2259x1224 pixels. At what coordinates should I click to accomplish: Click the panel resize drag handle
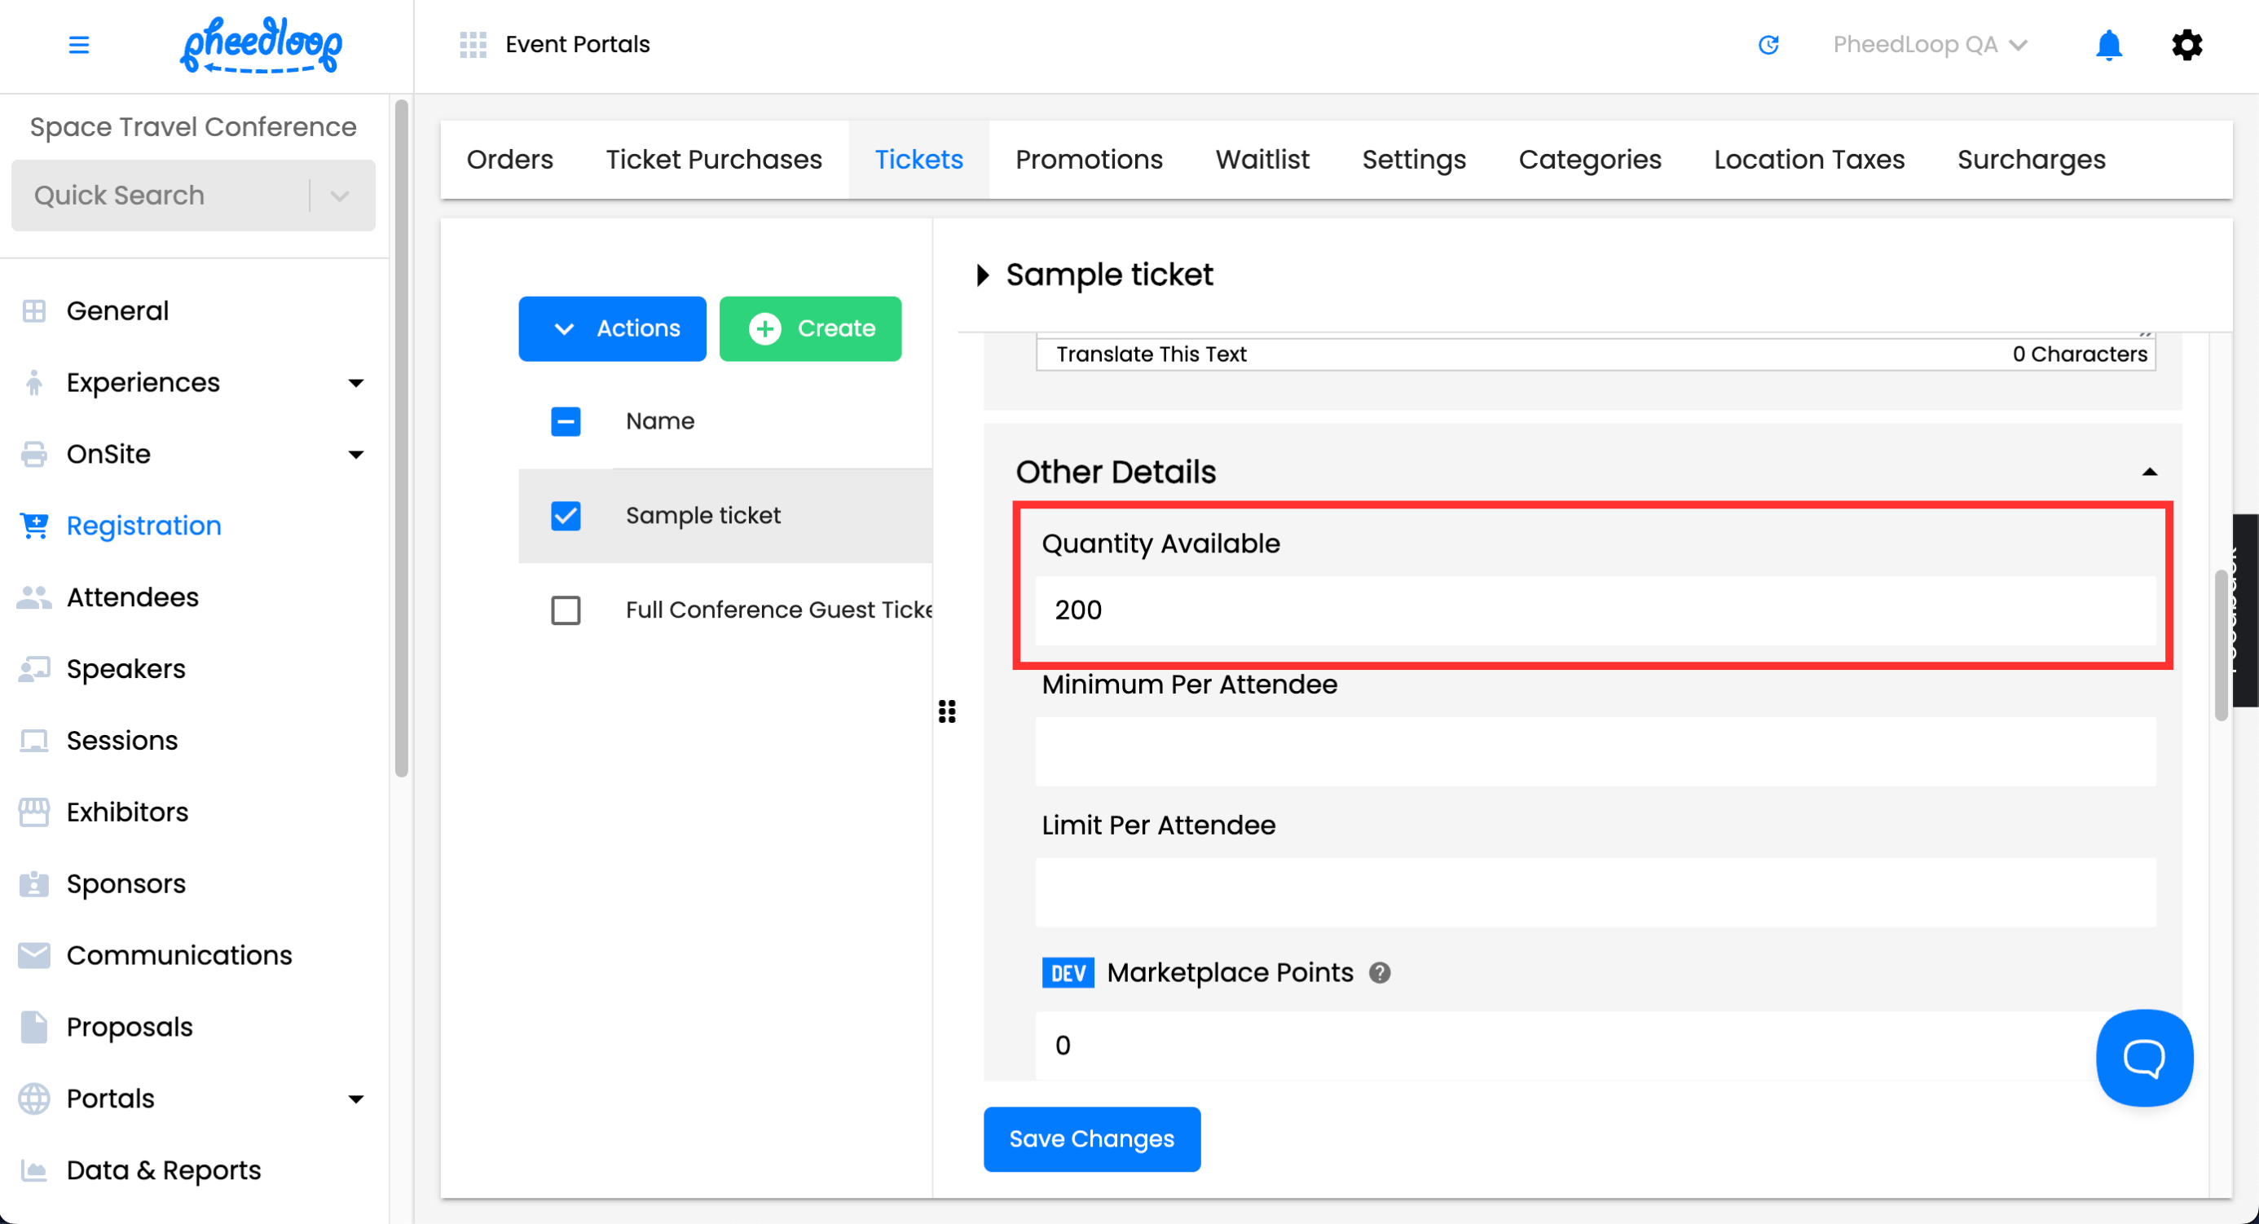(x=947, y=711)
